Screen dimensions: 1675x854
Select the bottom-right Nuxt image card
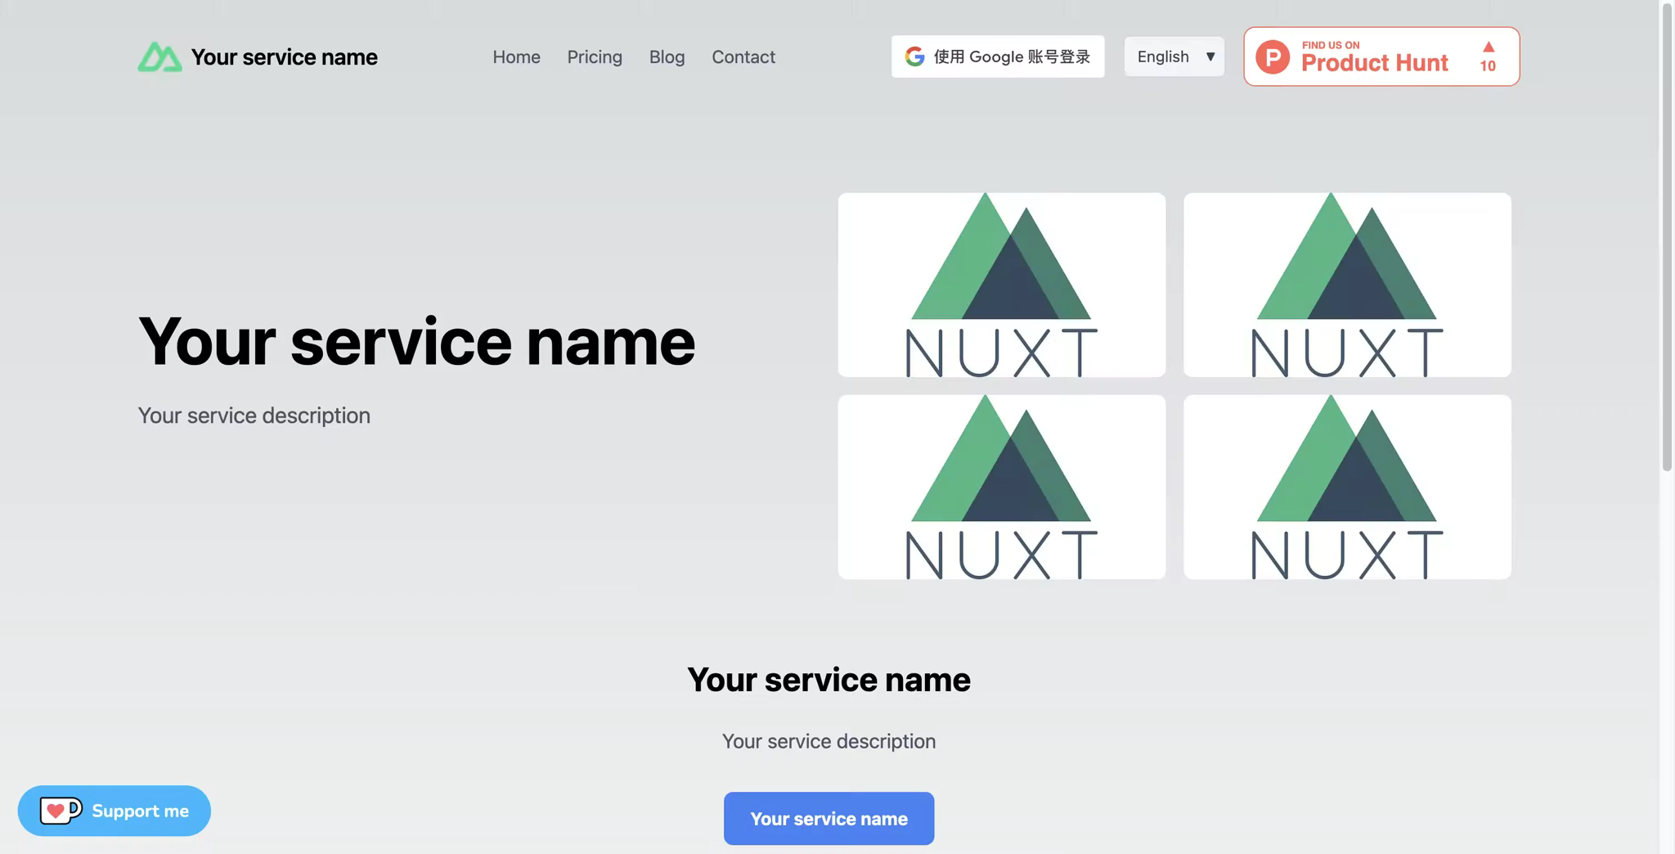pyautogui.click(x=1347, y=487)
